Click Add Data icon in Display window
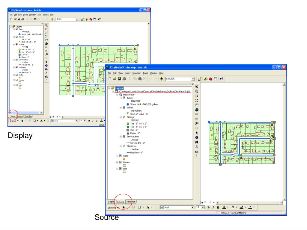This screenshot has width=307, height=230. click(52, 19)
